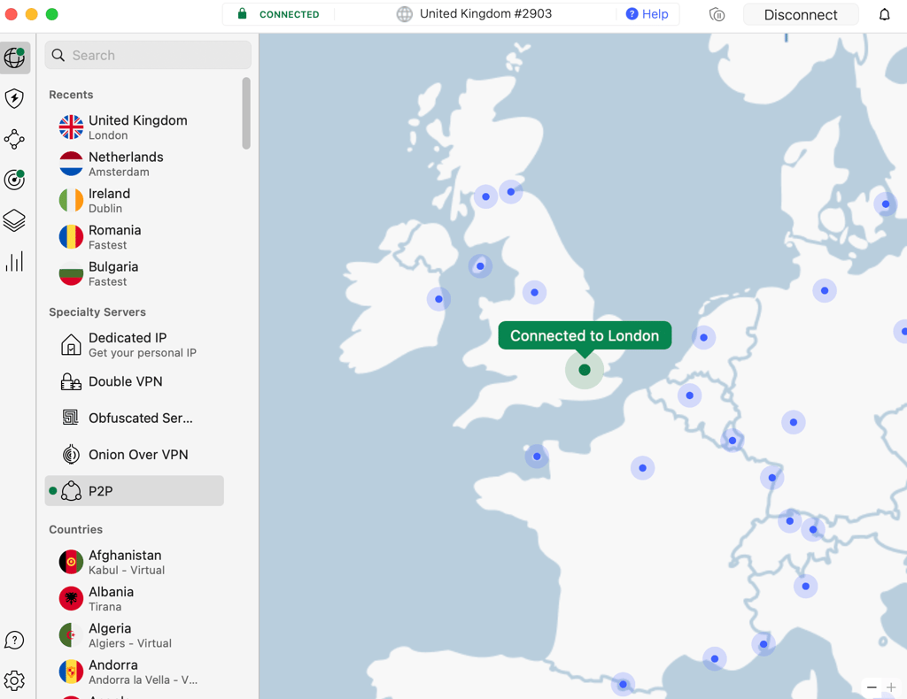Image resolution: width=907 pixels, height=699 pixels.
Task: Click the Search servers field
Action: [x=148, y=56]
